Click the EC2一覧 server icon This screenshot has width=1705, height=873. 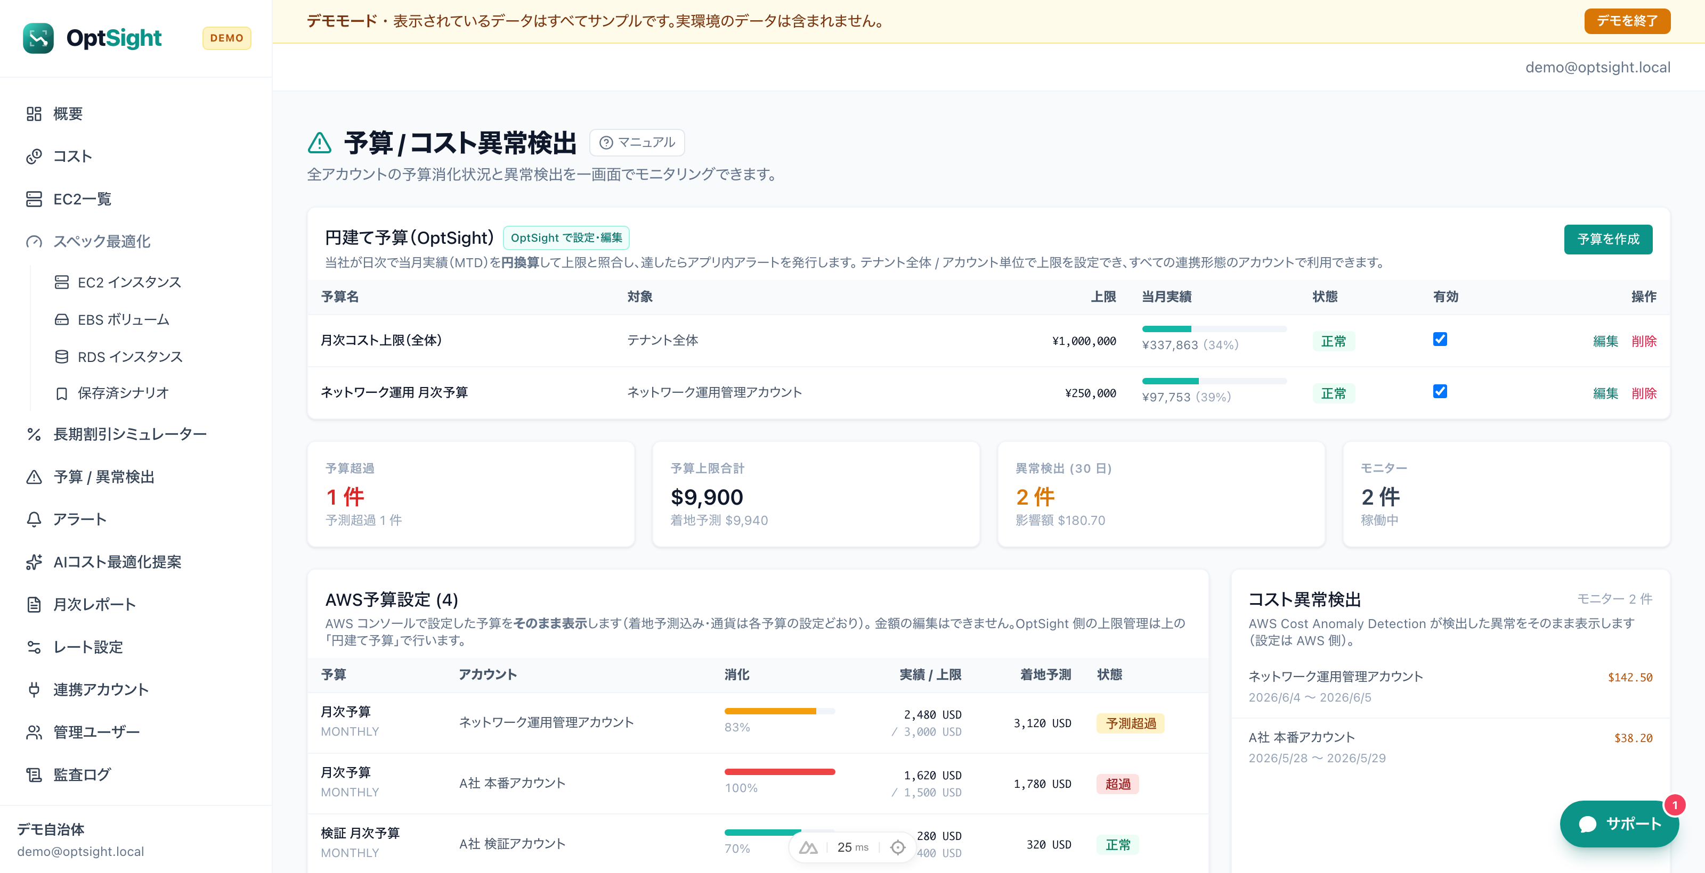pyautogui.click(x=34, y=199)
